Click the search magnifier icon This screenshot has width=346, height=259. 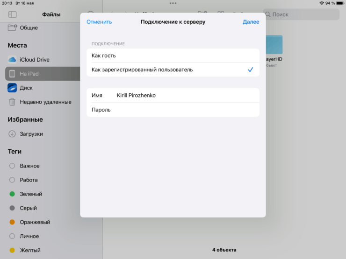(x=268, y=14)
